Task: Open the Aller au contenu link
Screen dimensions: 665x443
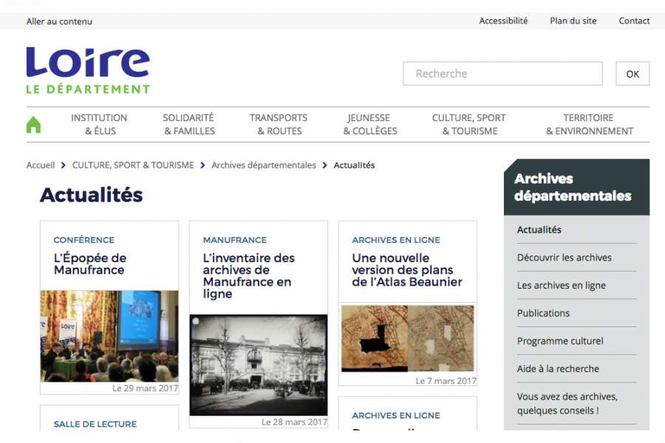Action: [59, 21]
